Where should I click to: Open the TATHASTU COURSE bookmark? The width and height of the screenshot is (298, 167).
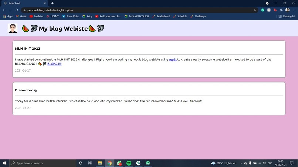(x=137, y=17)
